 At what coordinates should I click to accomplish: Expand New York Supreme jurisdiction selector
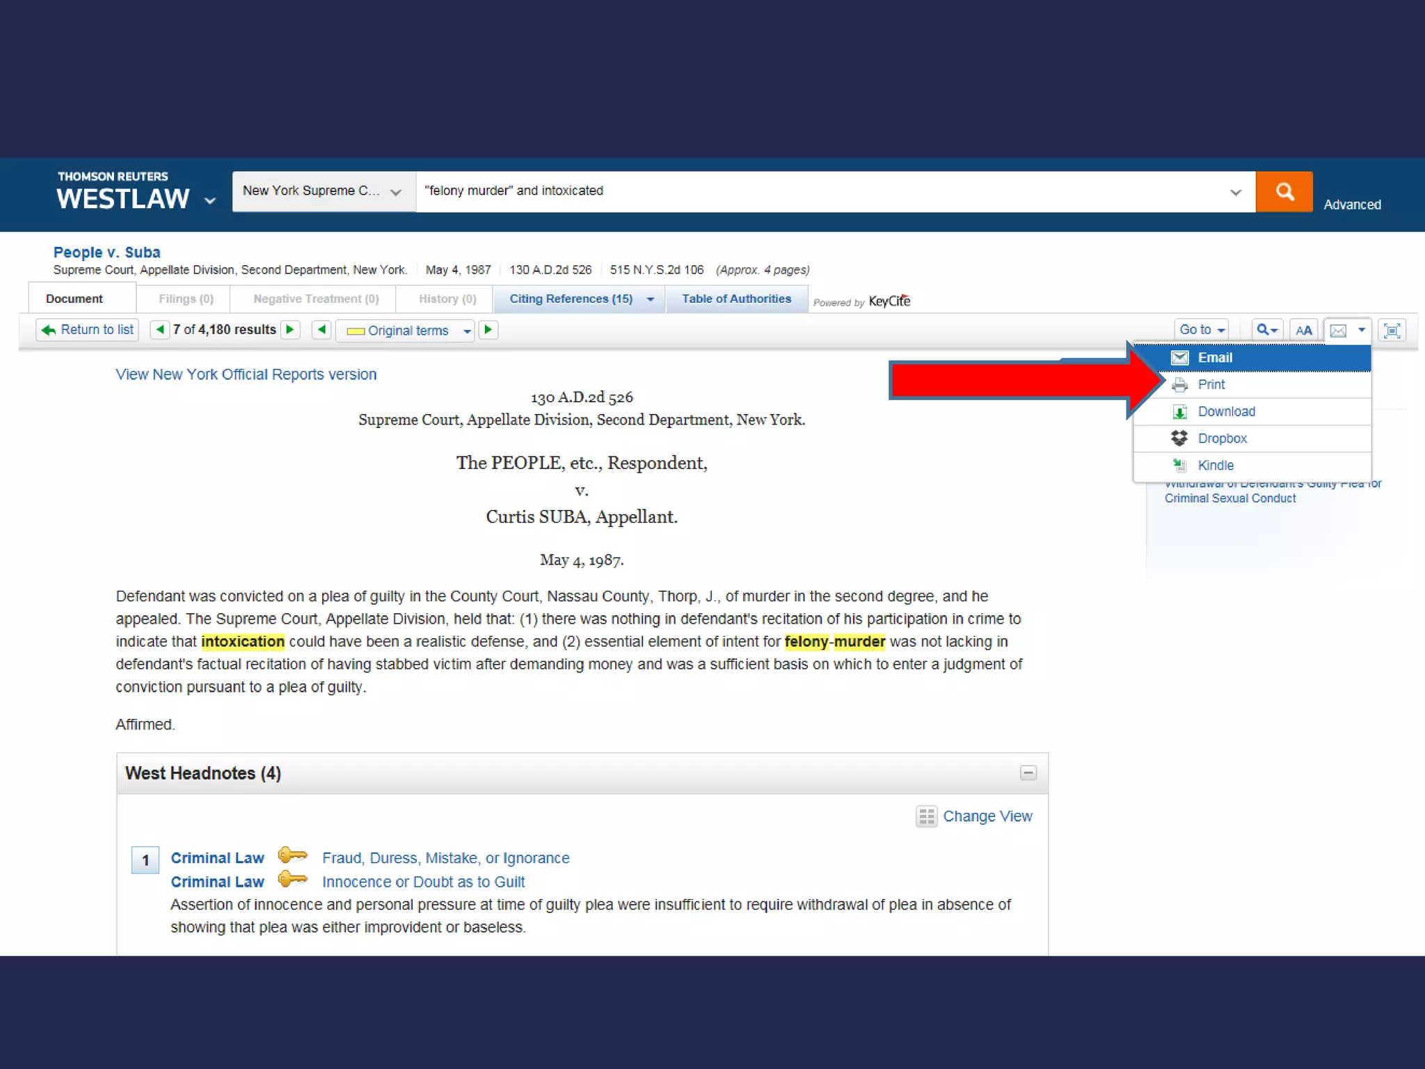(324, 191)
